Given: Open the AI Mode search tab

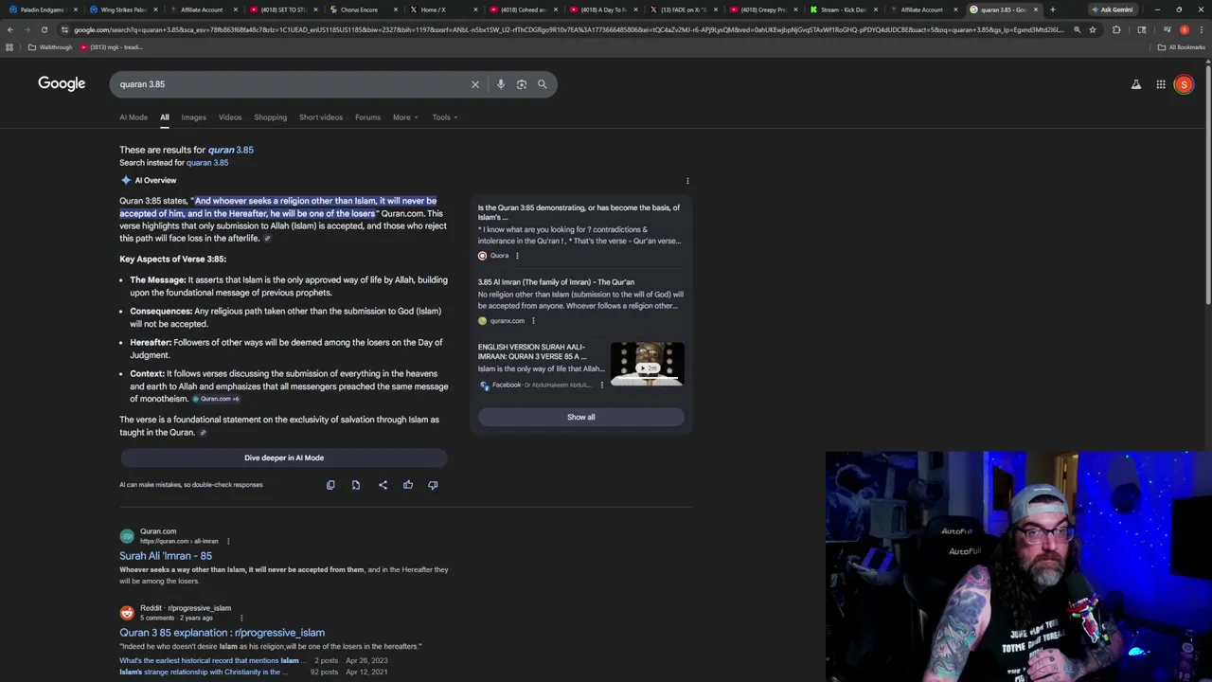Looking at the screenshot, I should click(x=134, y=117).
